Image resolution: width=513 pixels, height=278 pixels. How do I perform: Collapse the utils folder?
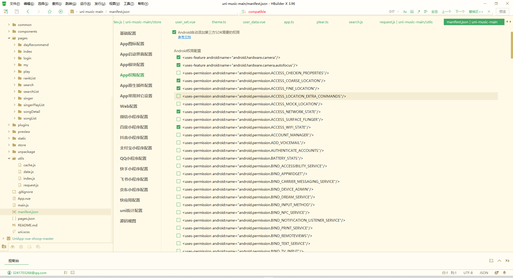9,158
